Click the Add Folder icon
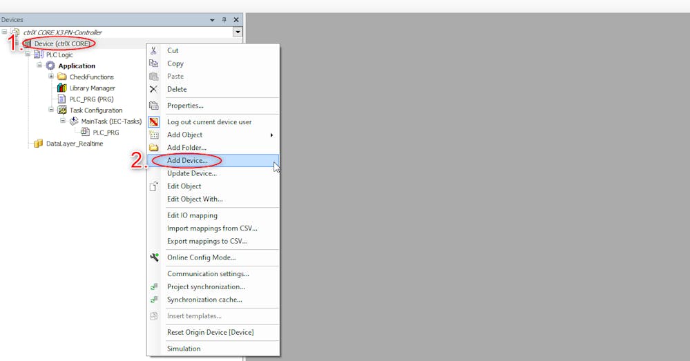 (x=153, y=147)
